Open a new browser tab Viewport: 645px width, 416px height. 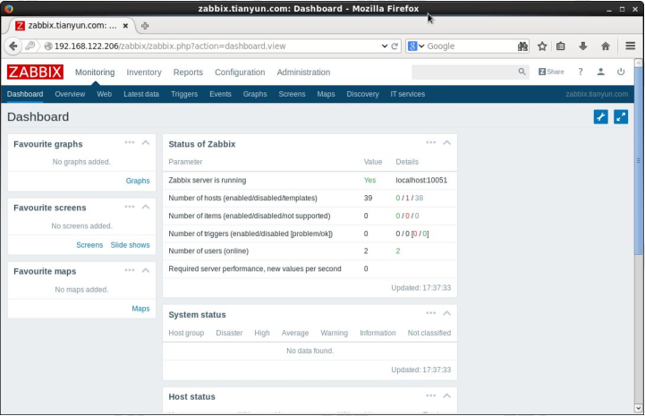(145, 26)
